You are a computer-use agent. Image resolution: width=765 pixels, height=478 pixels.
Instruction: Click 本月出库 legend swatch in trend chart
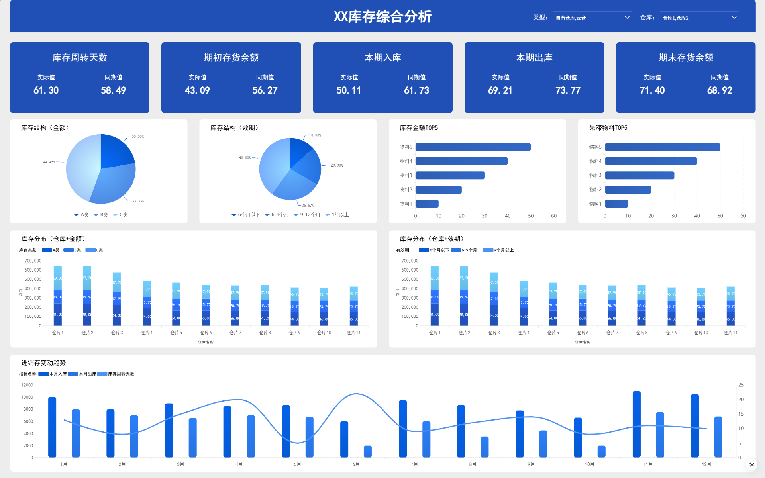click(73, 374)
